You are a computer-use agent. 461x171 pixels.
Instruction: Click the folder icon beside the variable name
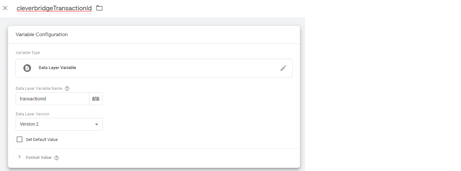[x=100, y=8]
